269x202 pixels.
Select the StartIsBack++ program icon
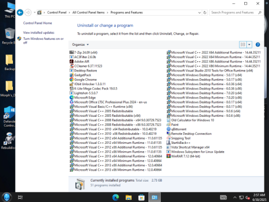[x=168, y=143]
